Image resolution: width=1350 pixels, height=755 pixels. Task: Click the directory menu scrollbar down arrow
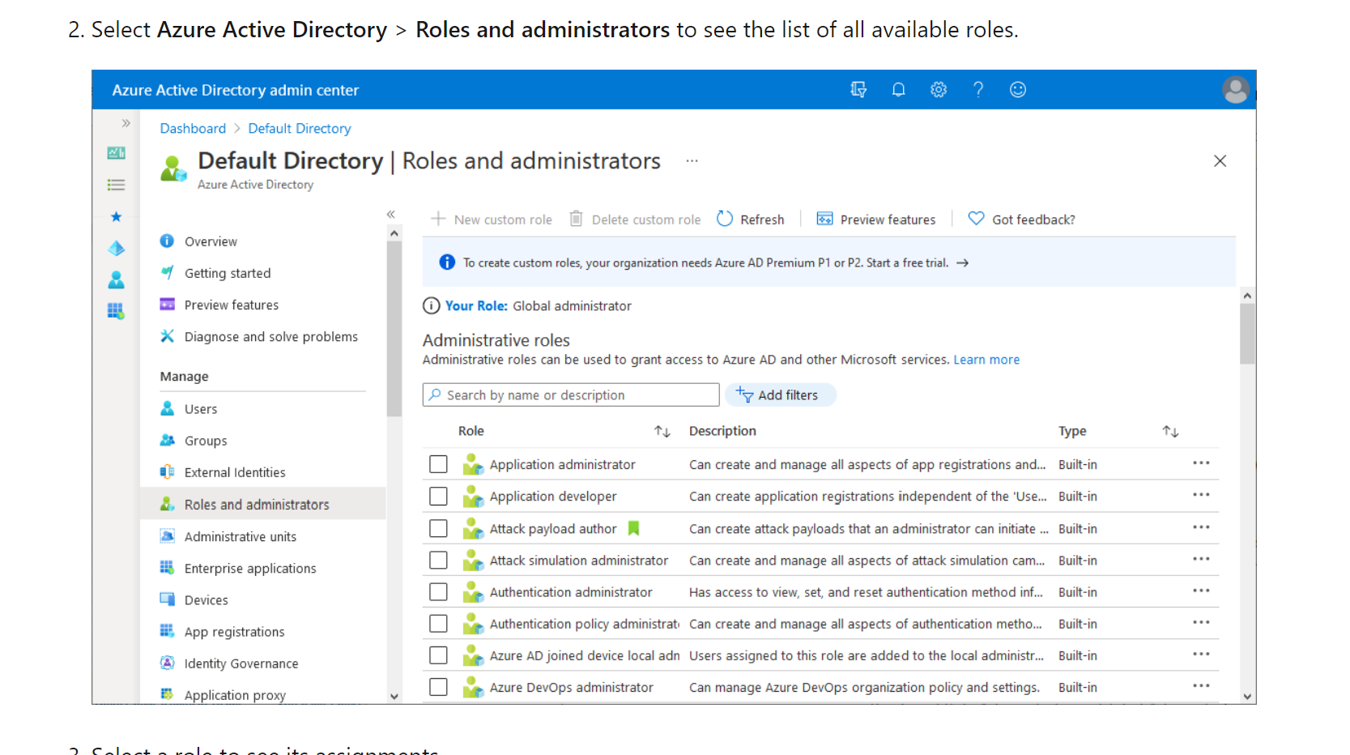394,696
